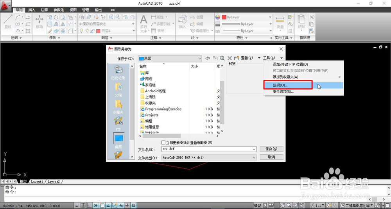Viewport: 391px width, 209px height.
Task: Click the Model (模型) button in status bar
Action: coord(257,205)
